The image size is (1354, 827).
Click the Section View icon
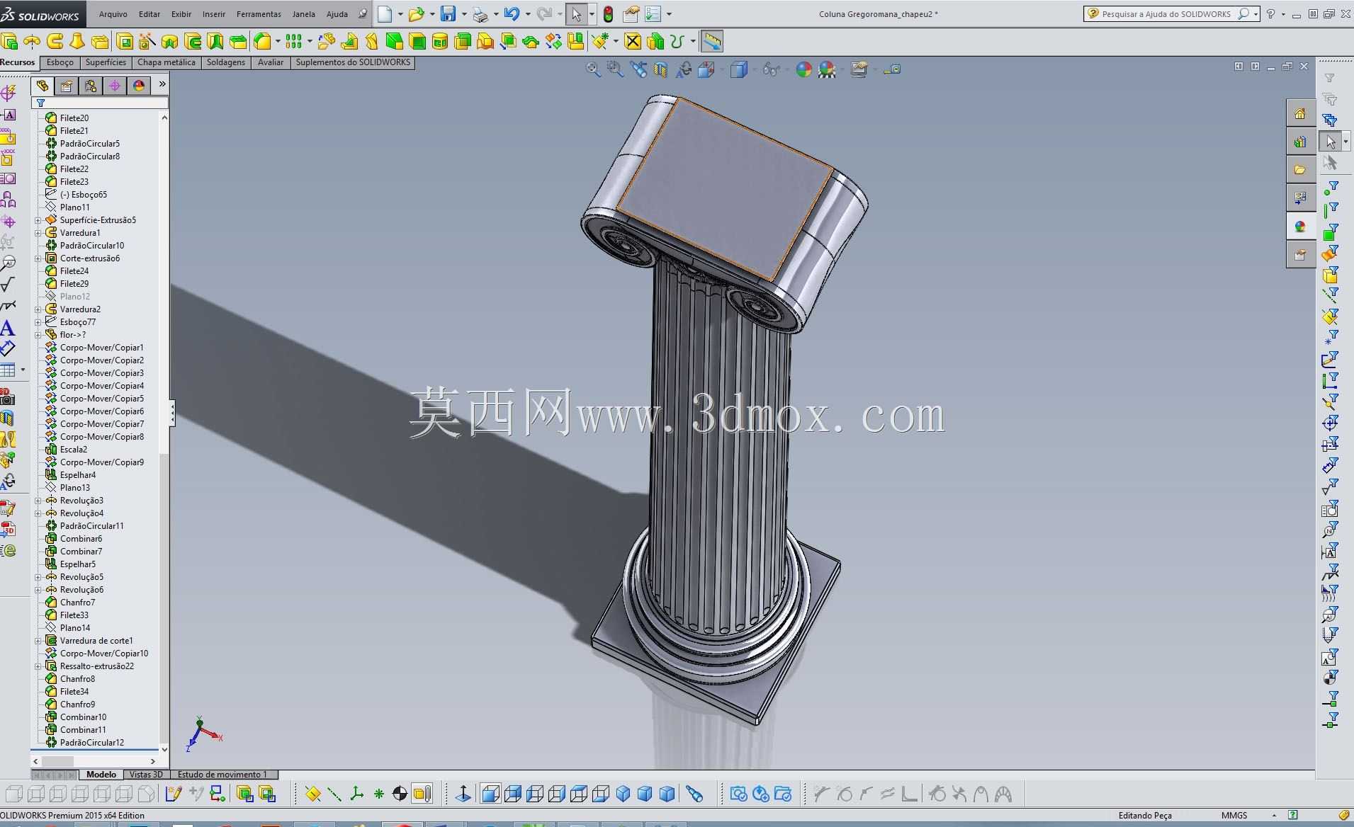point(660,69)
